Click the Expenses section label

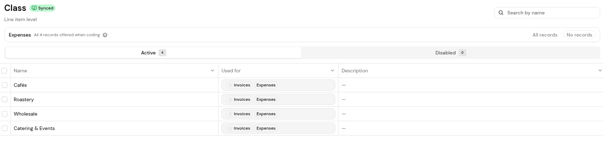point(20,35)
